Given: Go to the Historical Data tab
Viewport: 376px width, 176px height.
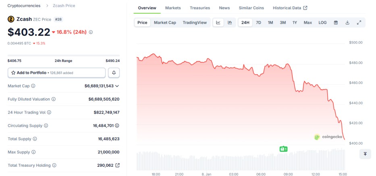Looking at the screenshot, I should 290,8.
